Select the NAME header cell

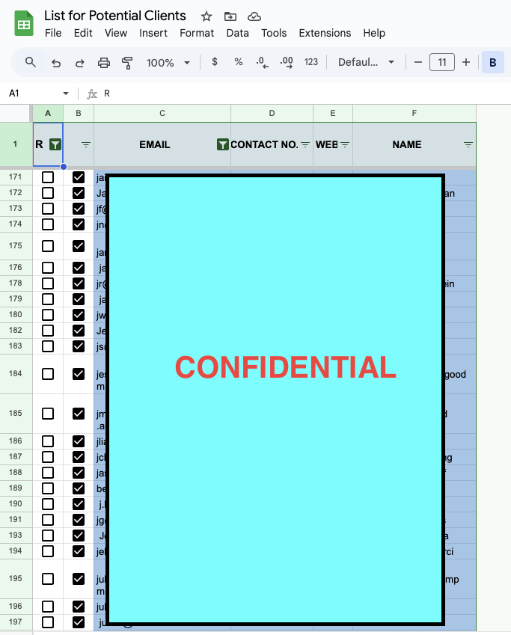tap(414, 144)
